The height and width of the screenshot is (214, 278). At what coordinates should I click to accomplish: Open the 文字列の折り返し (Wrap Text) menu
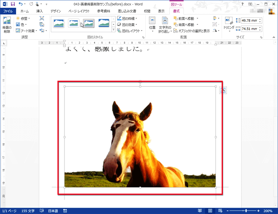pyautogui.click(x=165, y=25)
